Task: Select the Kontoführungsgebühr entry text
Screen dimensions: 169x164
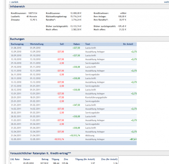Action: 96,97
